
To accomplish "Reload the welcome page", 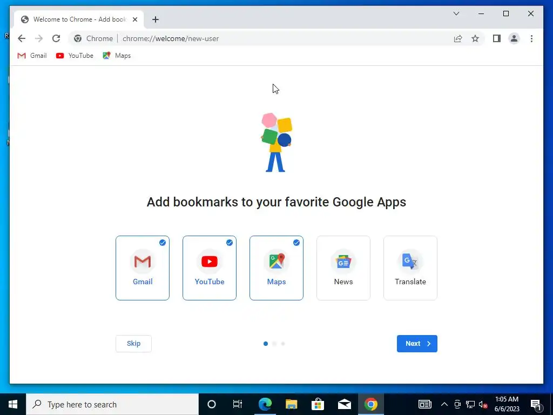I will (x=56, y=38).
